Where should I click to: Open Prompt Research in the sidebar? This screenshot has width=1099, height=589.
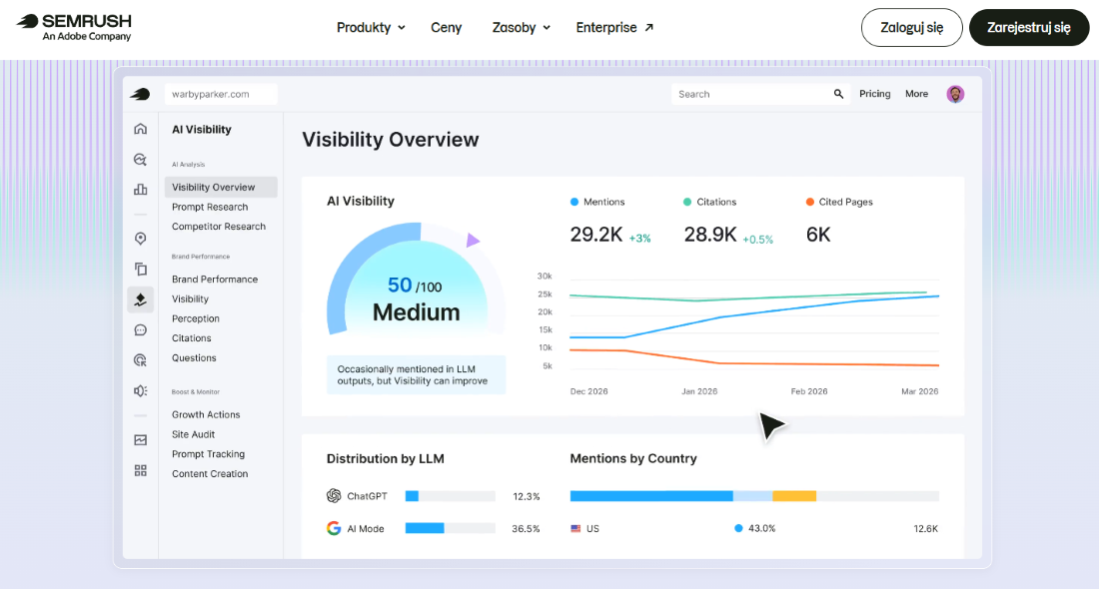(x=210, y=207)
